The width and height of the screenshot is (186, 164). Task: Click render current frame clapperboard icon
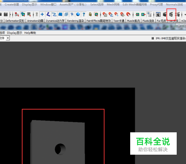point(165,15)
